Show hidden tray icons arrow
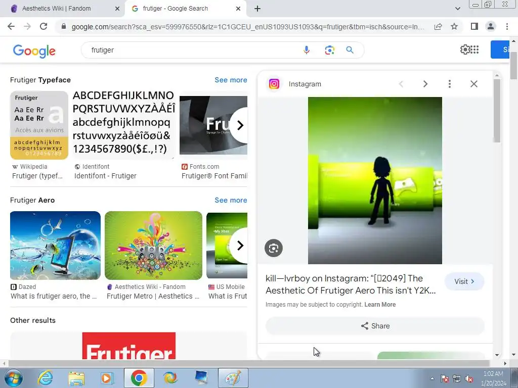This screenshot has width=518, height=388. 432,378
